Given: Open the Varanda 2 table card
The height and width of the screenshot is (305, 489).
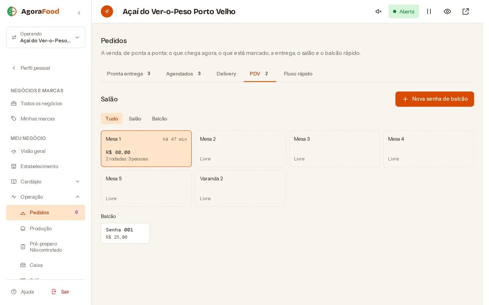Looking at the screenshot, I should coord(240,188).
